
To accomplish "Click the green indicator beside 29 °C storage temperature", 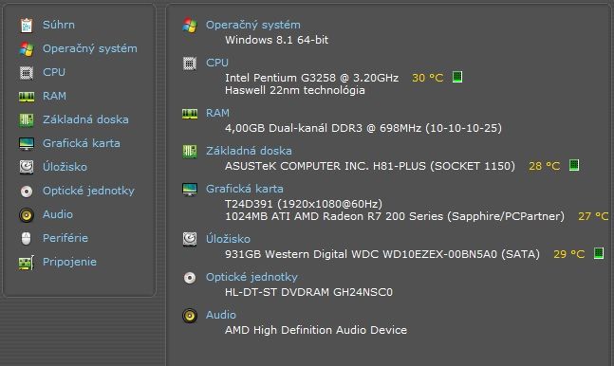I will pyautogui.click(x=598, y=253).
